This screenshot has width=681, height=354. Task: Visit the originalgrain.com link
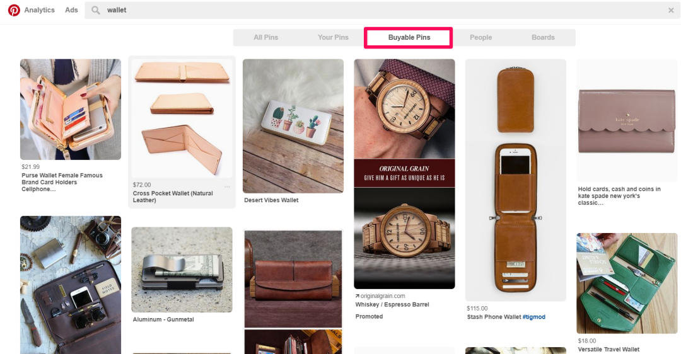[383, 296]
